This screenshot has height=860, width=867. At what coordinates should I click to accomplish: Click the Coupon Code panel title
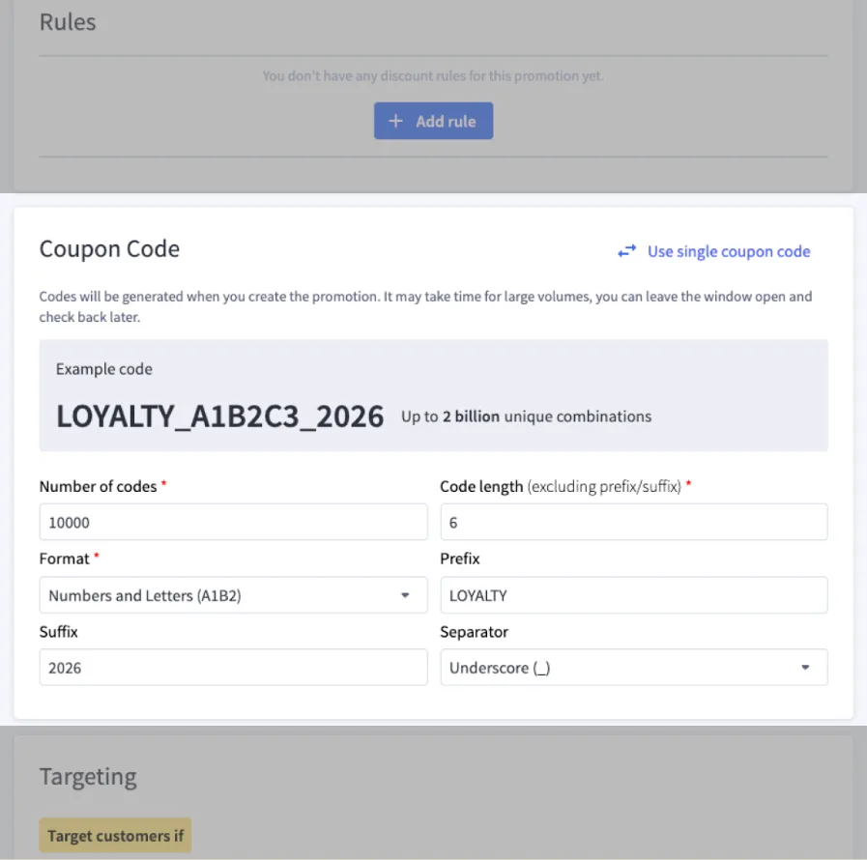pos(109,248)
